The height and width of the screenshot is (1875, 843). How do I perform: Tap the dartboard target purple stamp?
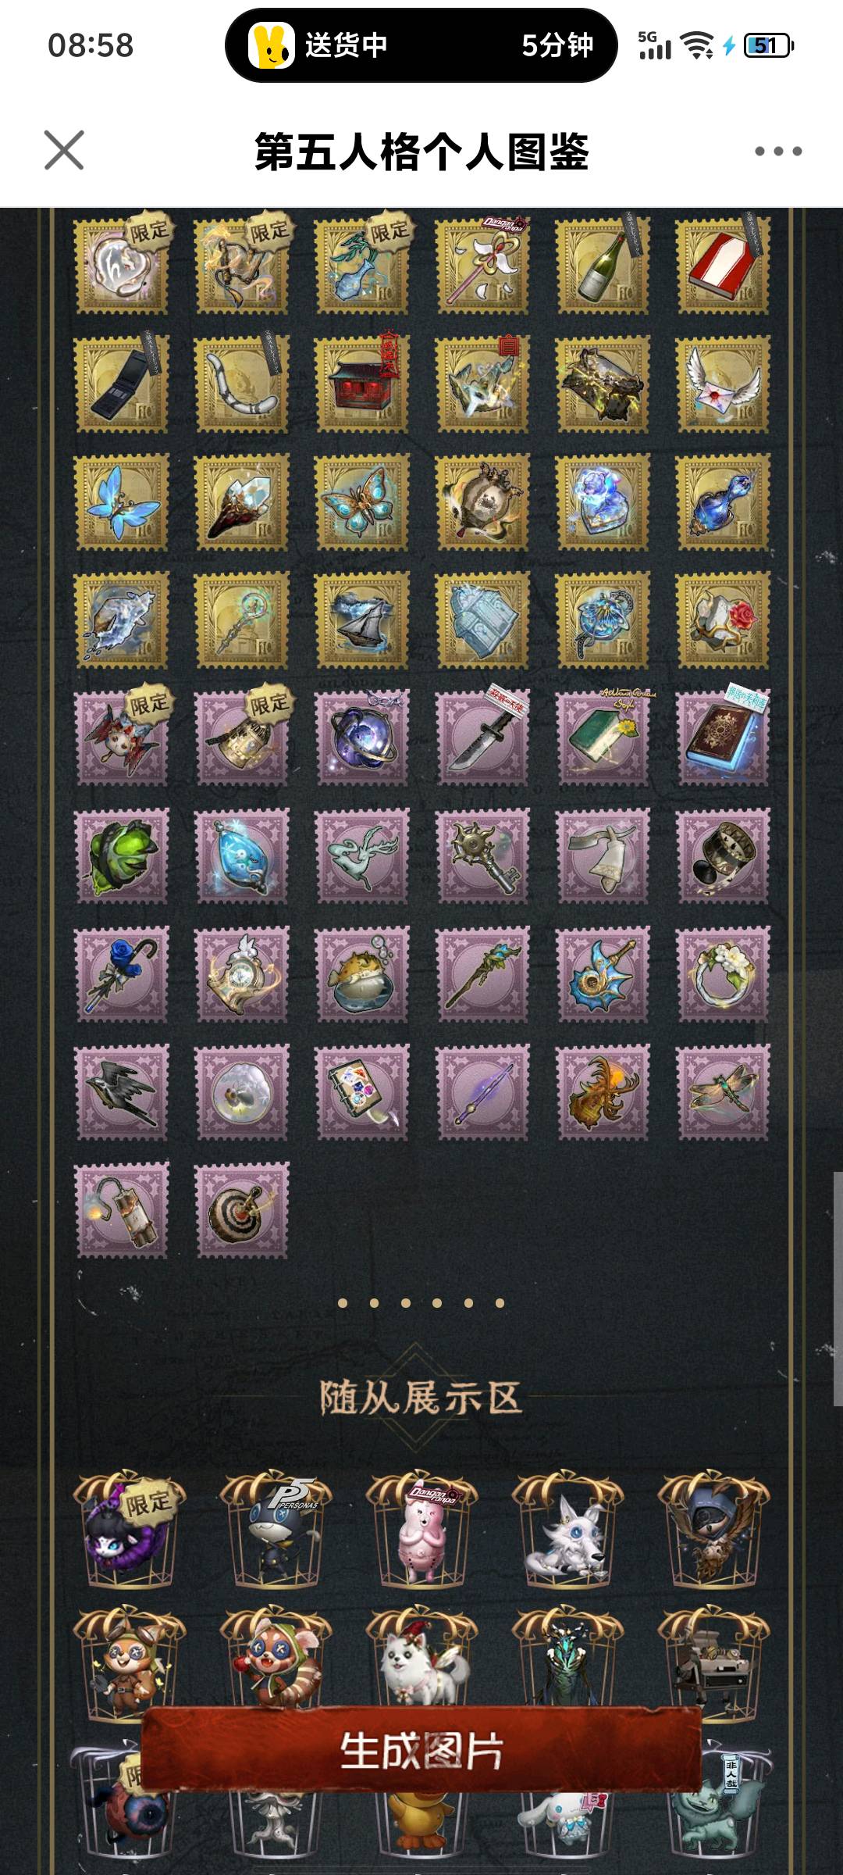tap(241, 1210)
